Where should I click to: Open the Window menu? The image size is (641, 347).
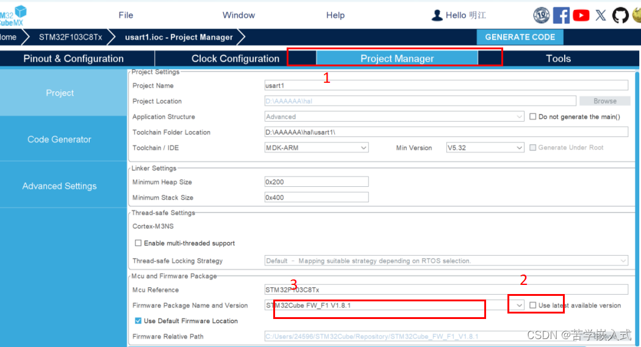238,15
